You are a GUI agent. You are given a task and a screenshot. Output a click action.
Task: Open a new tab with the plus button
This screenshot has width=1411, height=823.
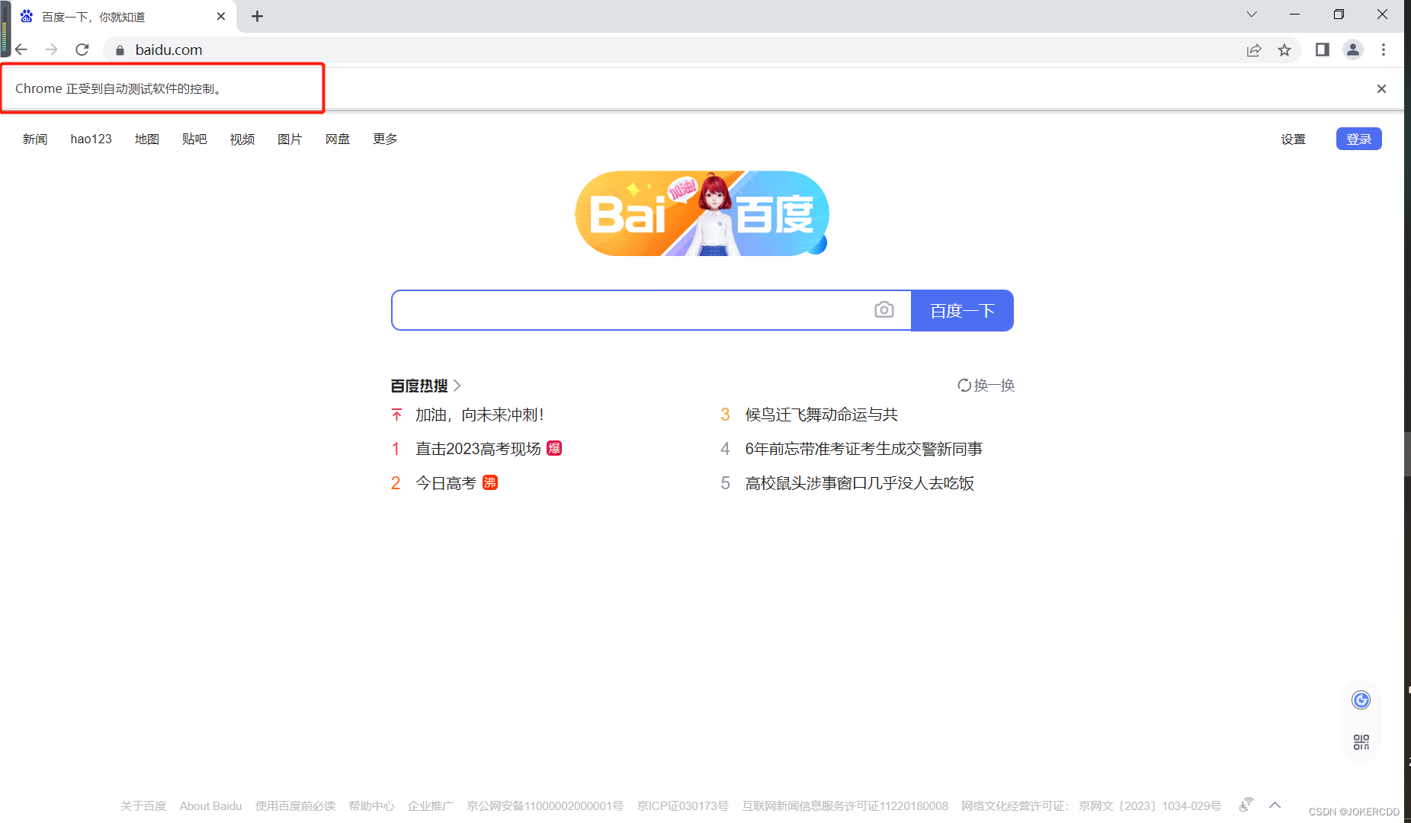[258, 16]
